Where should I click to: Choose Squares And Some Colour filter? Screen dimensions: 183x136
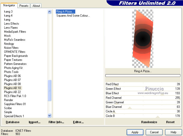coord(73,16)
